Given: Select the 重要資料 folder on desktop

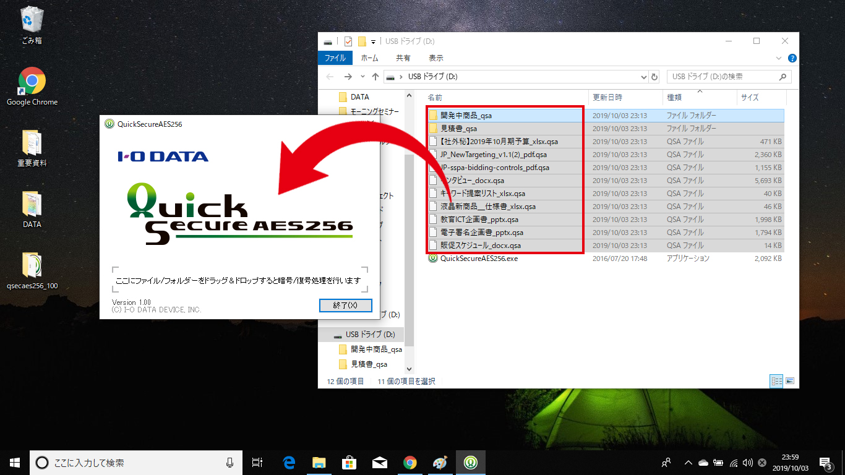Looking at the screenshot, I should [32, 148].
